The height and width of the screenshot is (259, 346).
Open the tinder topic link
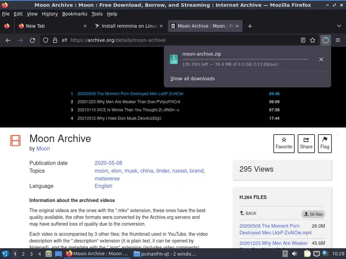pos(163,171)
